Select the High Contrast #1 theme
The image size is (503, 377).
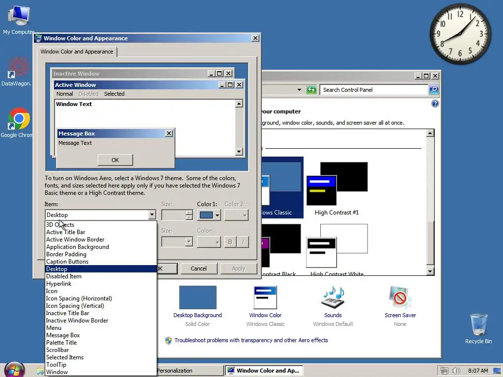click(337, 189)
